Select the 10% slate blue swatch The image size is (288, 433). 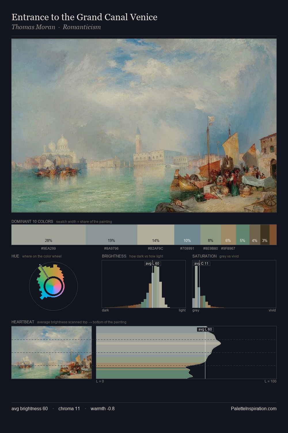tap(187, 235)
